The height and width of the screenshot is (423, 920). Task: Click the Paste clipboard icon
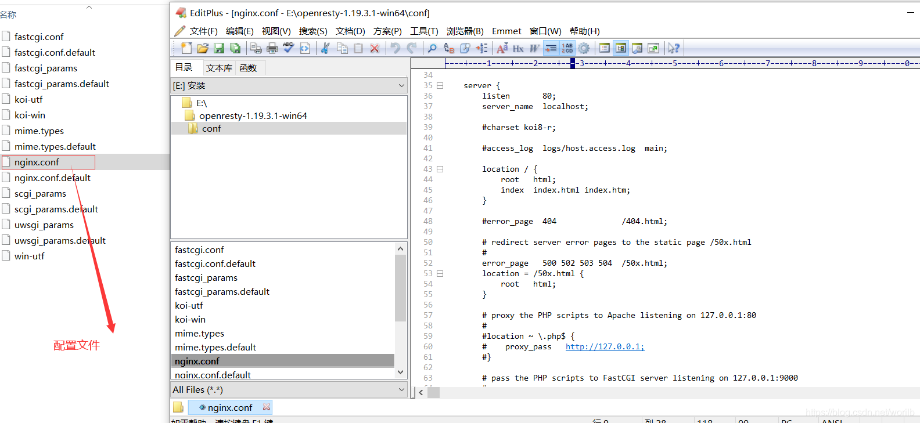coord(358,48)
